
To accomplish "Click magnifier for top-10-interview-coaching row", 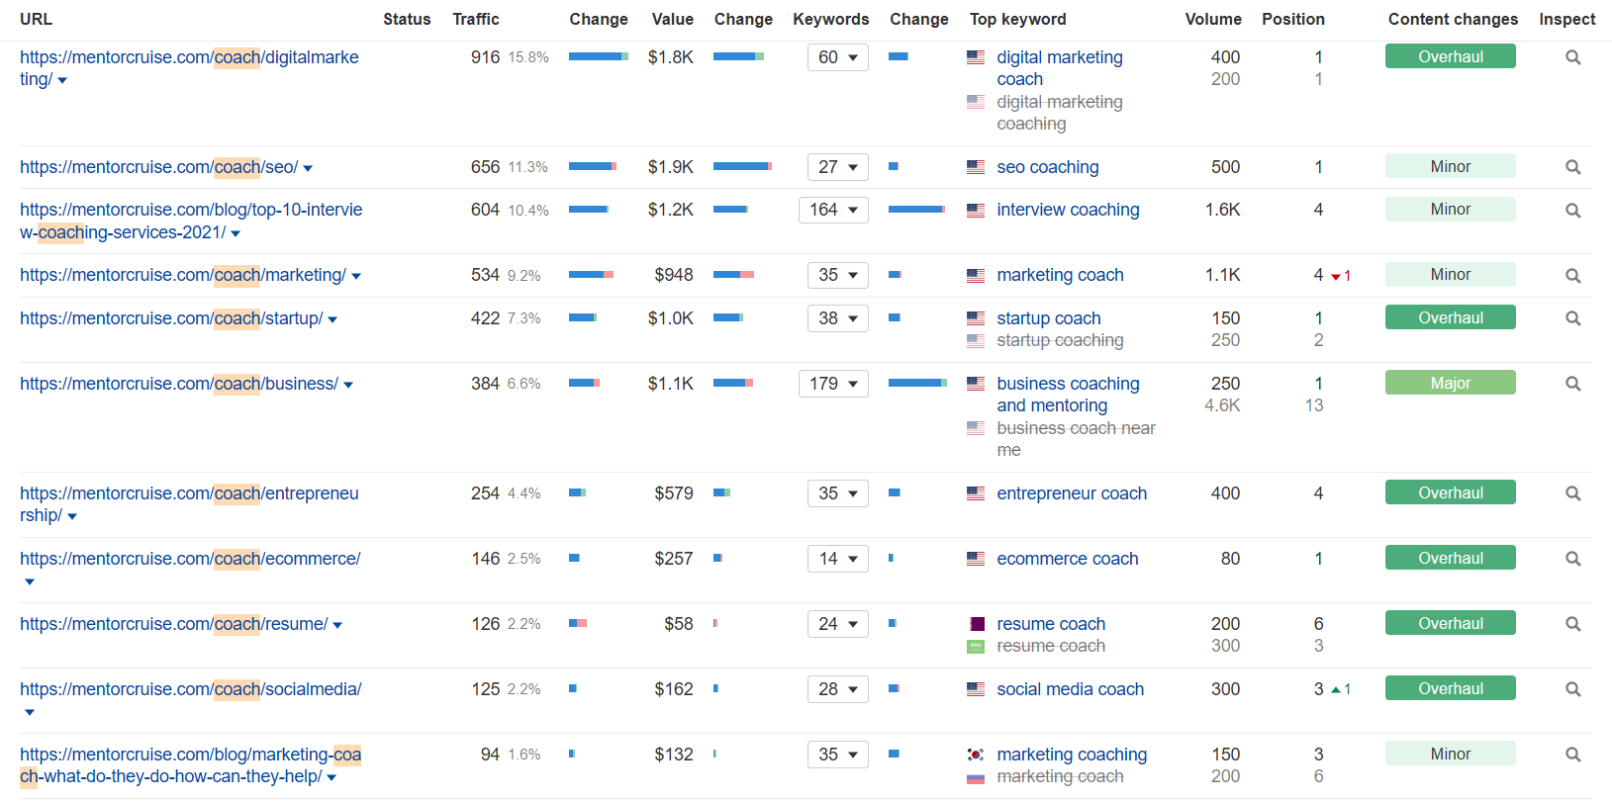I will coord(1572,211).
